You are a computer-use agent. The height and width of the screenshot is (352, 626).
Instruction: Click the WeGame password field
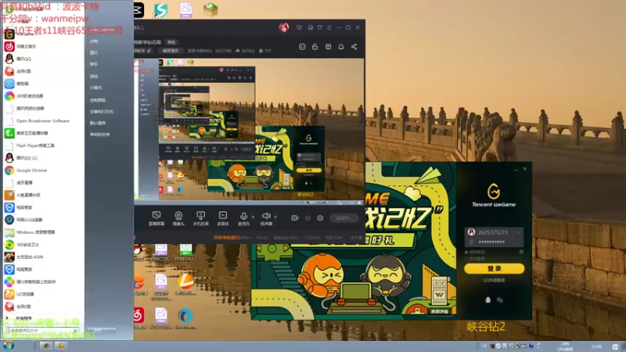(495, 242)
